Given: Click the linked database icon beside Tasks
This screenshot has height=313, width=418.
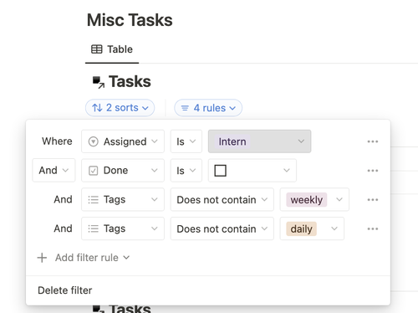Looking at the screenshot, I should tap(99, 82).
